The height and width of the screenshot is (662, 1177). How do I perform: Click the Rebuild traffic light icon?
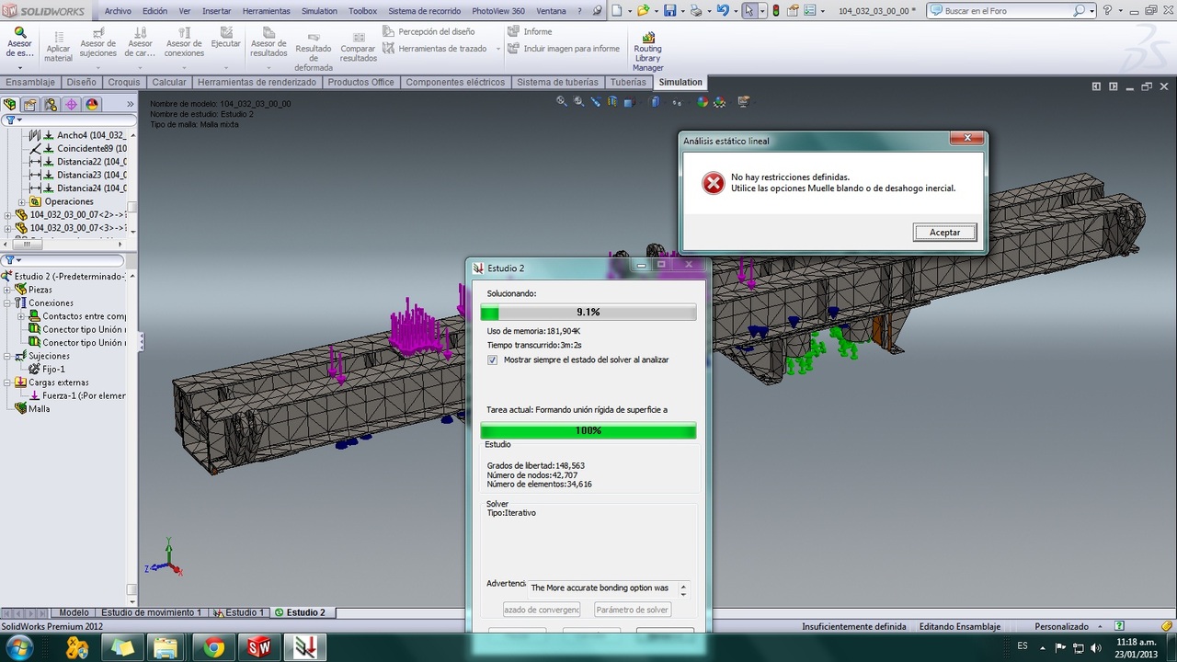776,11
